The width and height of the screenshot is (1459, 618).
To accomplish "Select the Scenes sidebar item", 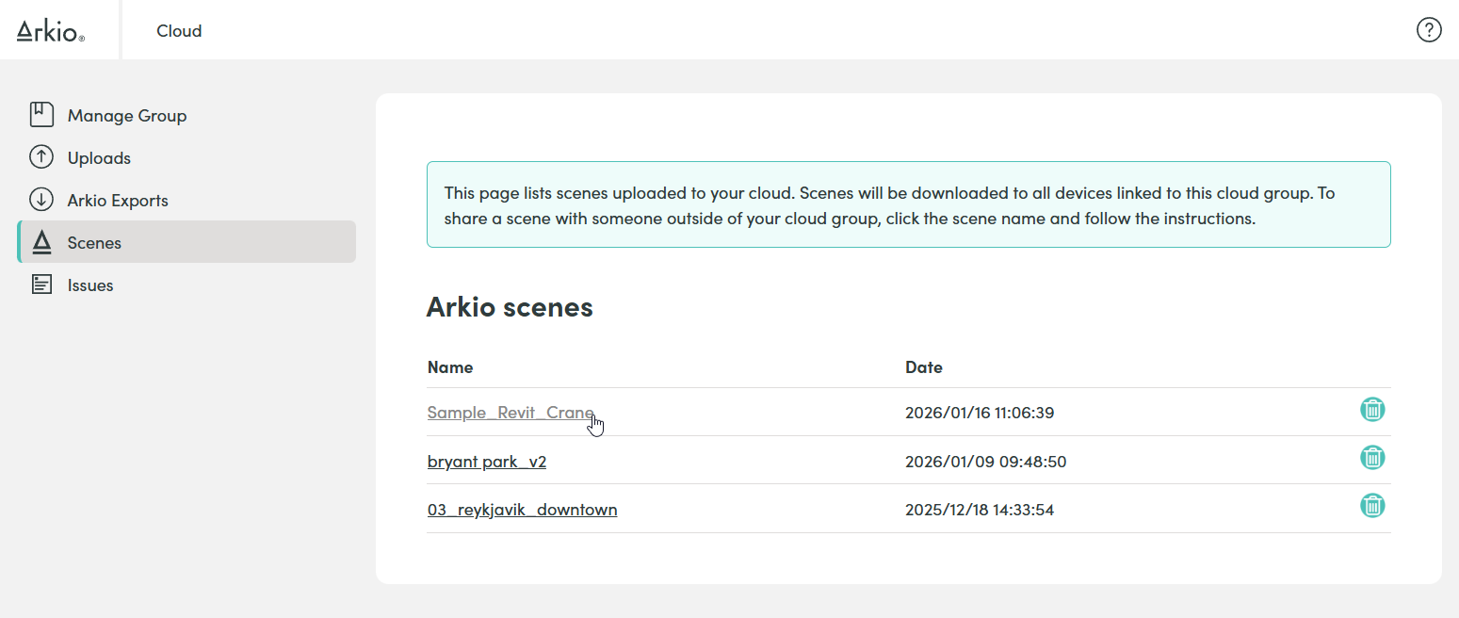I will tap(186, 242).
